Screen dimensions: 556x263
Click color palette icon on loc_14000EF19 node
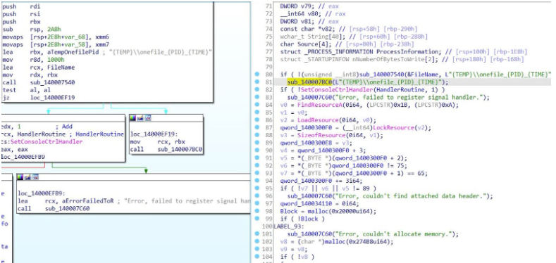(133, 118)
